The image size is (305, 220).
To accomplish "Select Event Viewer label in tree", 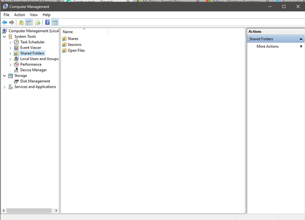I will pos(30,48).
